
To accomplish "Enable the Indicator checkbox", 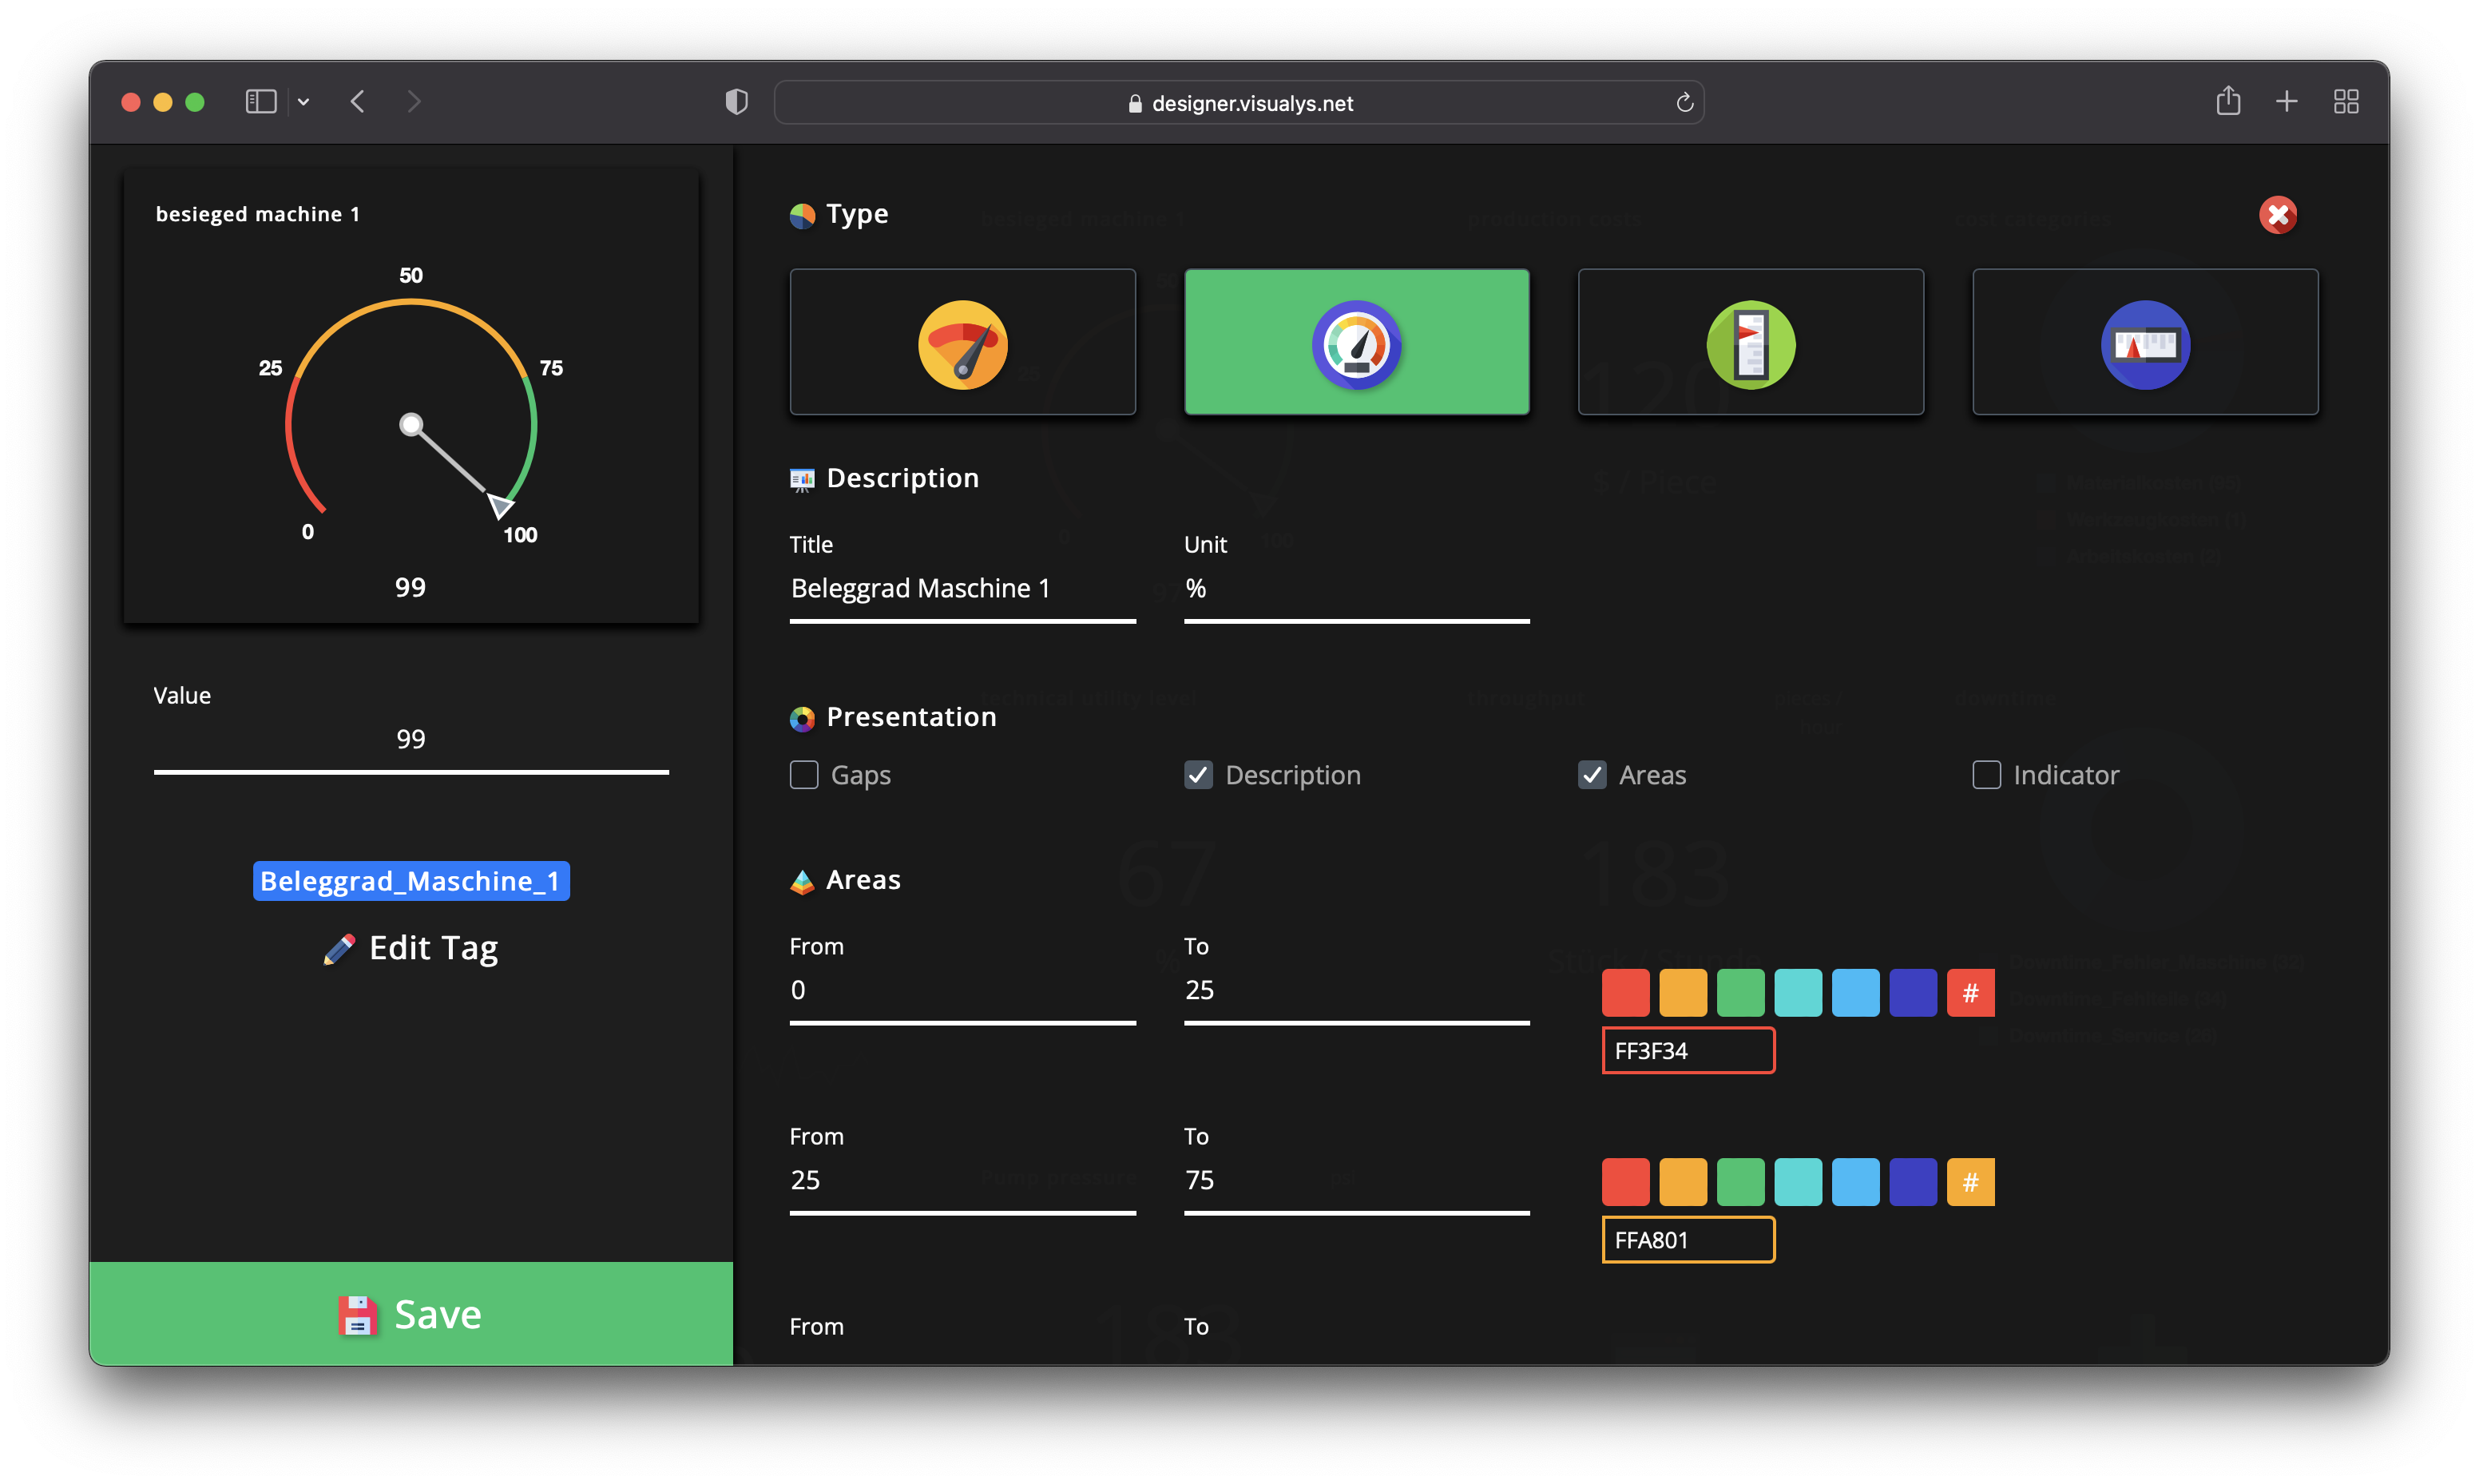I will pyautogui.click(x=1986, y=774).
